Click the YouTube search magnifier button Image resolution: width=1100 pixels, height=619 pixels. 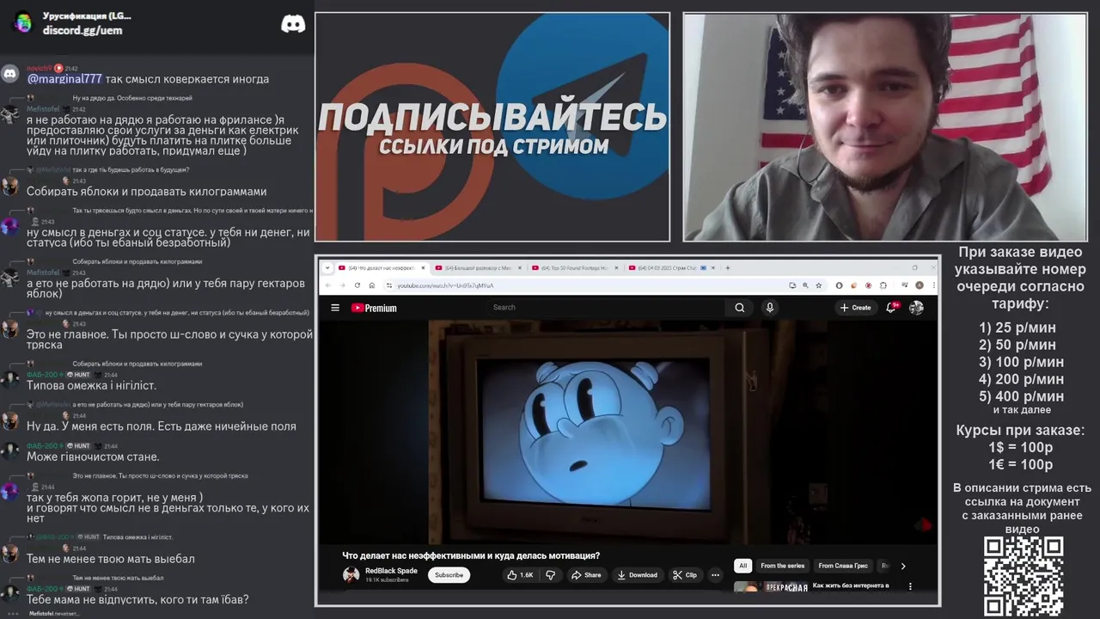point(739,308)
